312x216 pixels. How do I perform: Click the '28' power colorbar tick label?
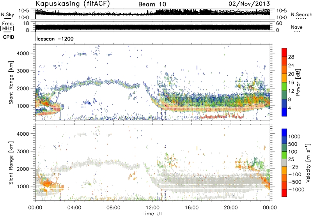(x=291, y=57)
